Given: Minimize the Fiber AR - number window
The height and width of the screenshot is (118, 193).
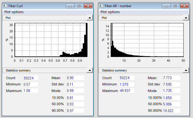Looking at the screenshot, I should (x=167, y=6).
